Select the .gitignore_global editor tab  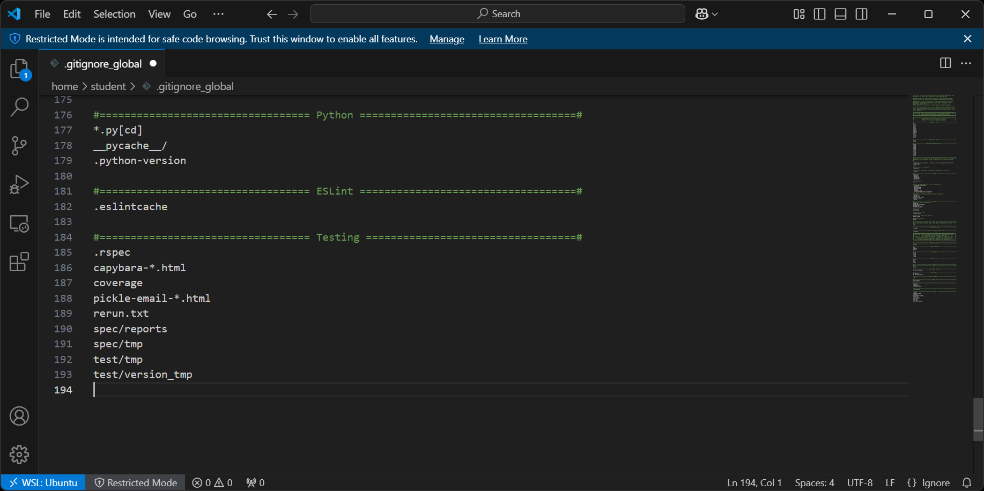[102, 63]
